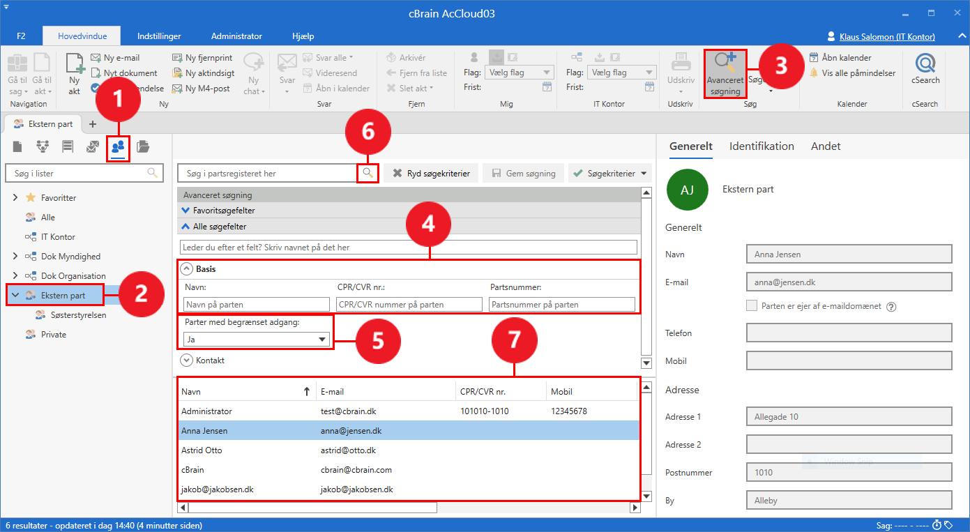This screenshot has height=532, width=970.
Task: Expand the Dok Organisation node
Action: 15,276
